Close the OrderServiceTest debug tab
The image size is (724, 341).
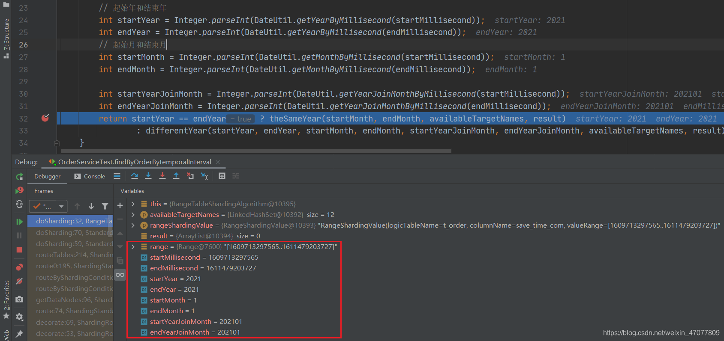coord(218,162)
